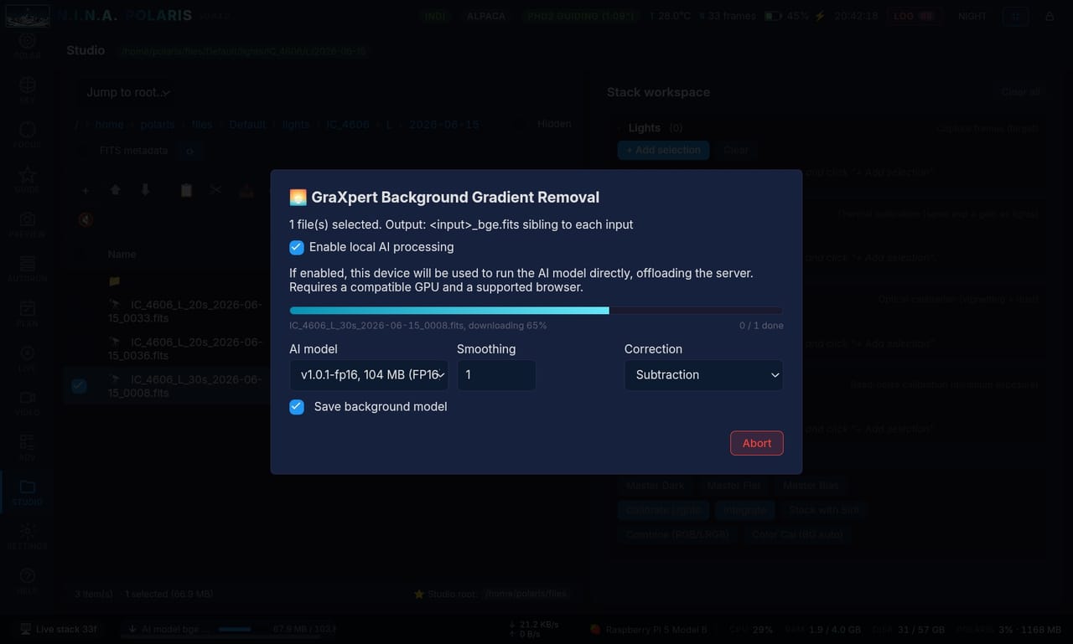Image resolution: width=1073 pixels, height=644 pixels.
Task: Click the Default breadcrumb segment
Action: (x=247, y=124)
